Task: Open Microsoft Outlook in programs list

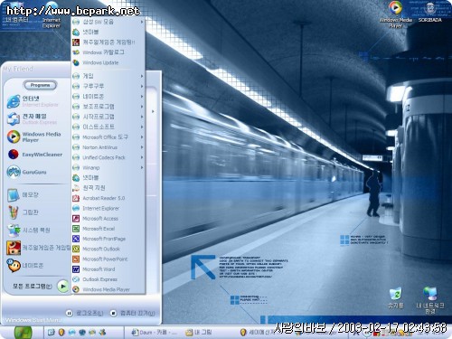Action: [96, 249]
